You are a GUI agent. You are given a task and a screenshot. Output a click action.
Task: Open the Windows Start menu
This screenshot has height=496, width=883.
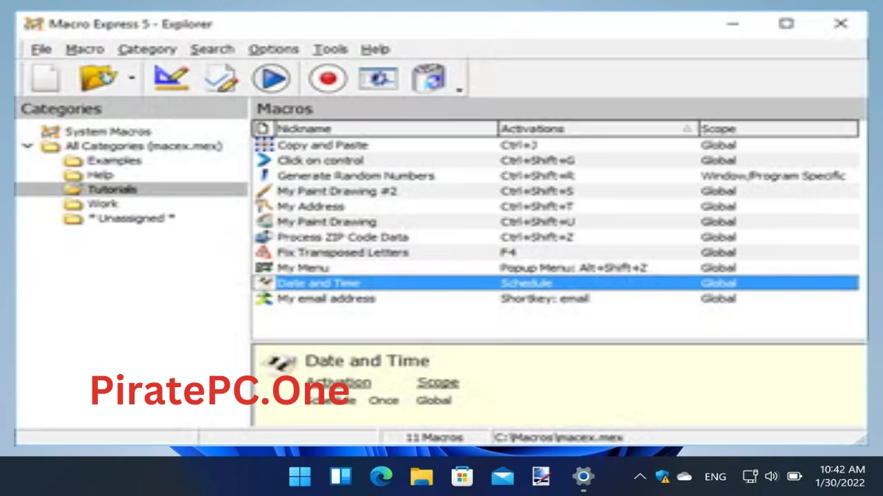tap(300, 476)
